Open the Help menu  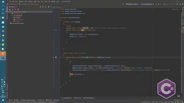[x=58, y=1]
